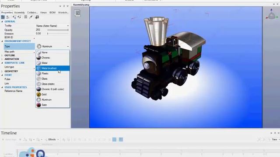This screenshot has height=157, width=280.
Task: Switch to the Views tab
Action: [43, 13]
